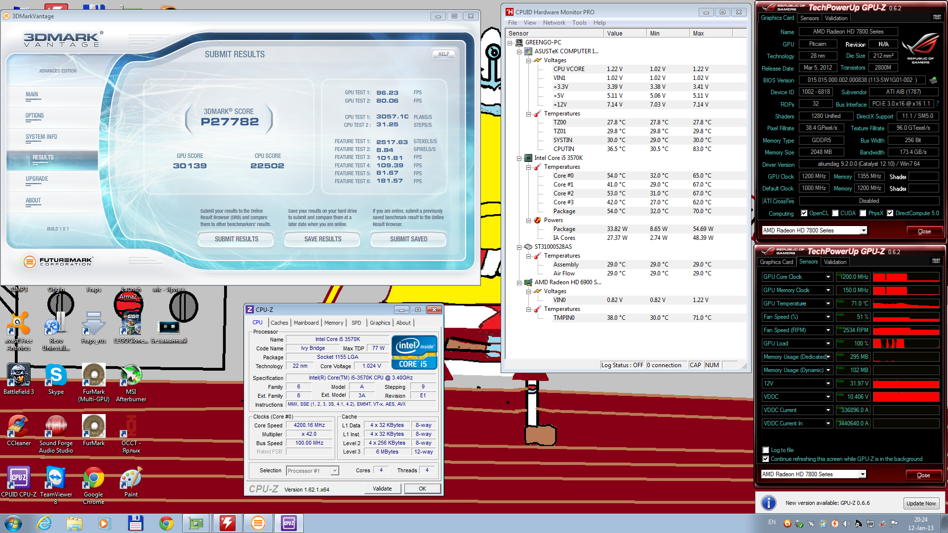The width and height of the screenshot is (948, 533).
Task: Click the Futuremark Corporation logo
Action: (58, 261)
